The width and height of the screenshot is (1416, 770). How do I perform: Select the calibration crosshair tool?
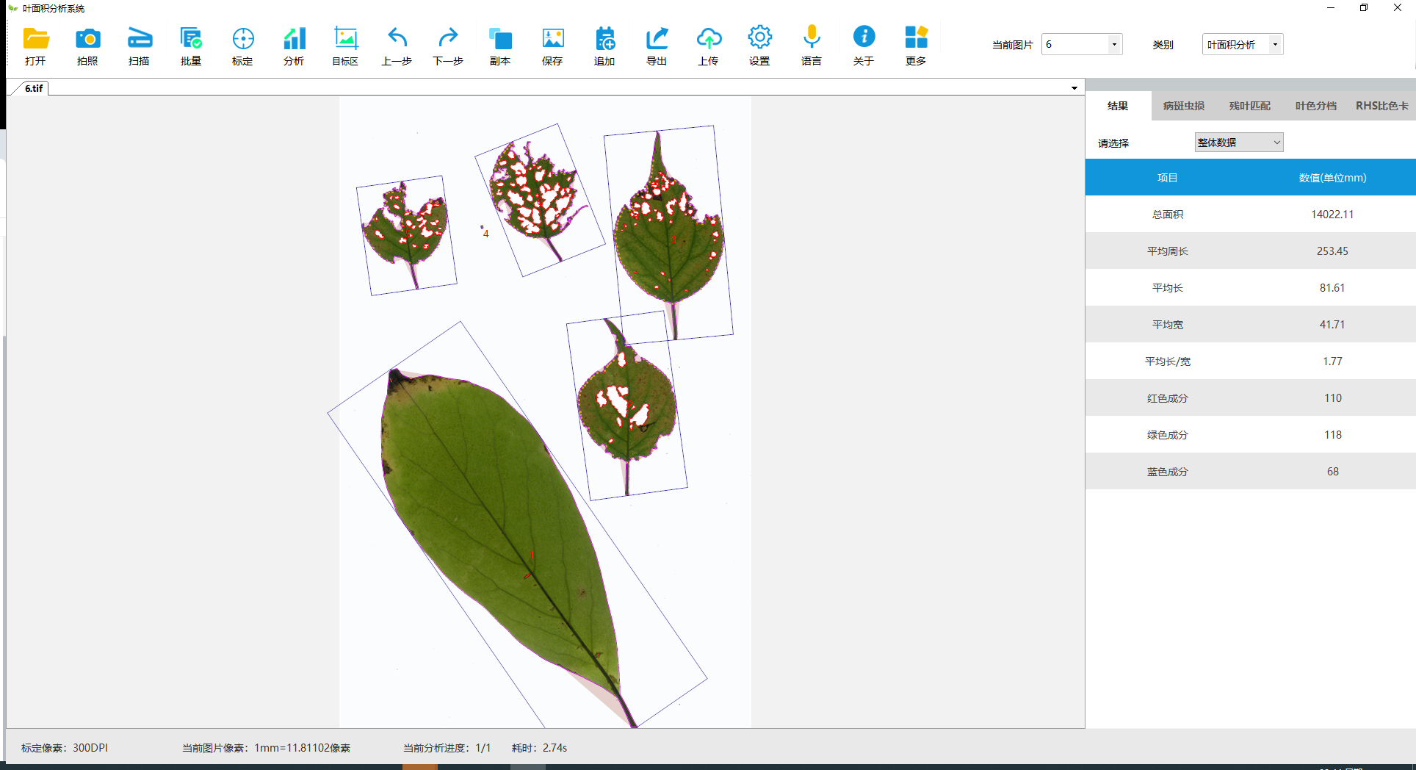pos(242,39)
